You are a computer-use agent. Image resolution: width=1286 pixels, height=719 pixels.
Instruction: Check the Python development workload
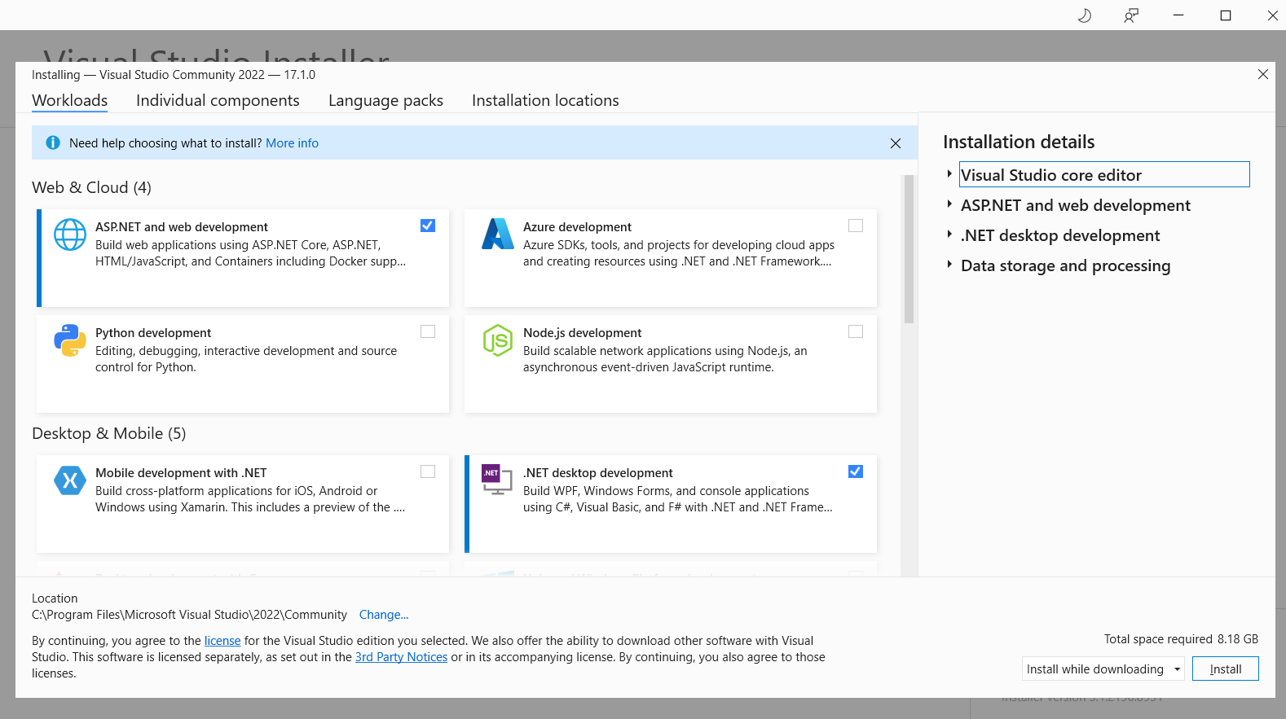tap(428, 331)
